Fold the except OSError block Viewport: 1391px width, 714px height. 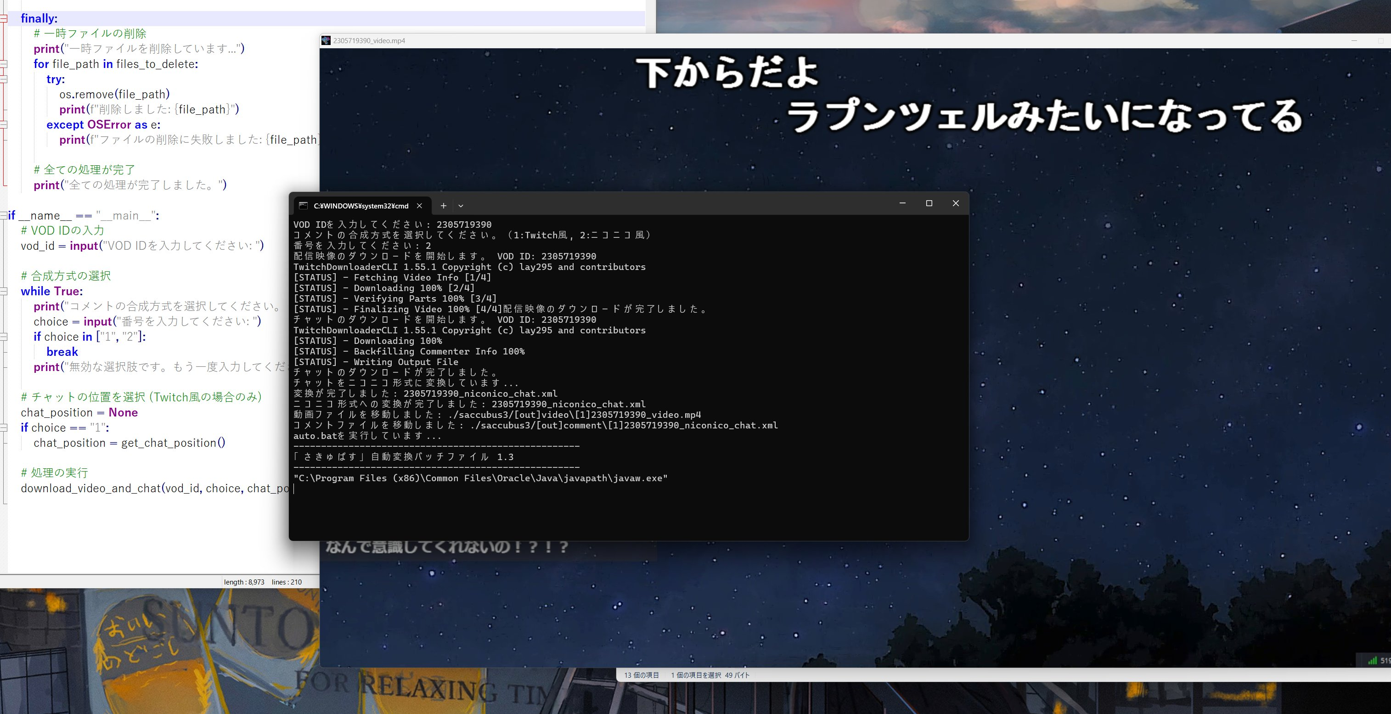[4, 125]
